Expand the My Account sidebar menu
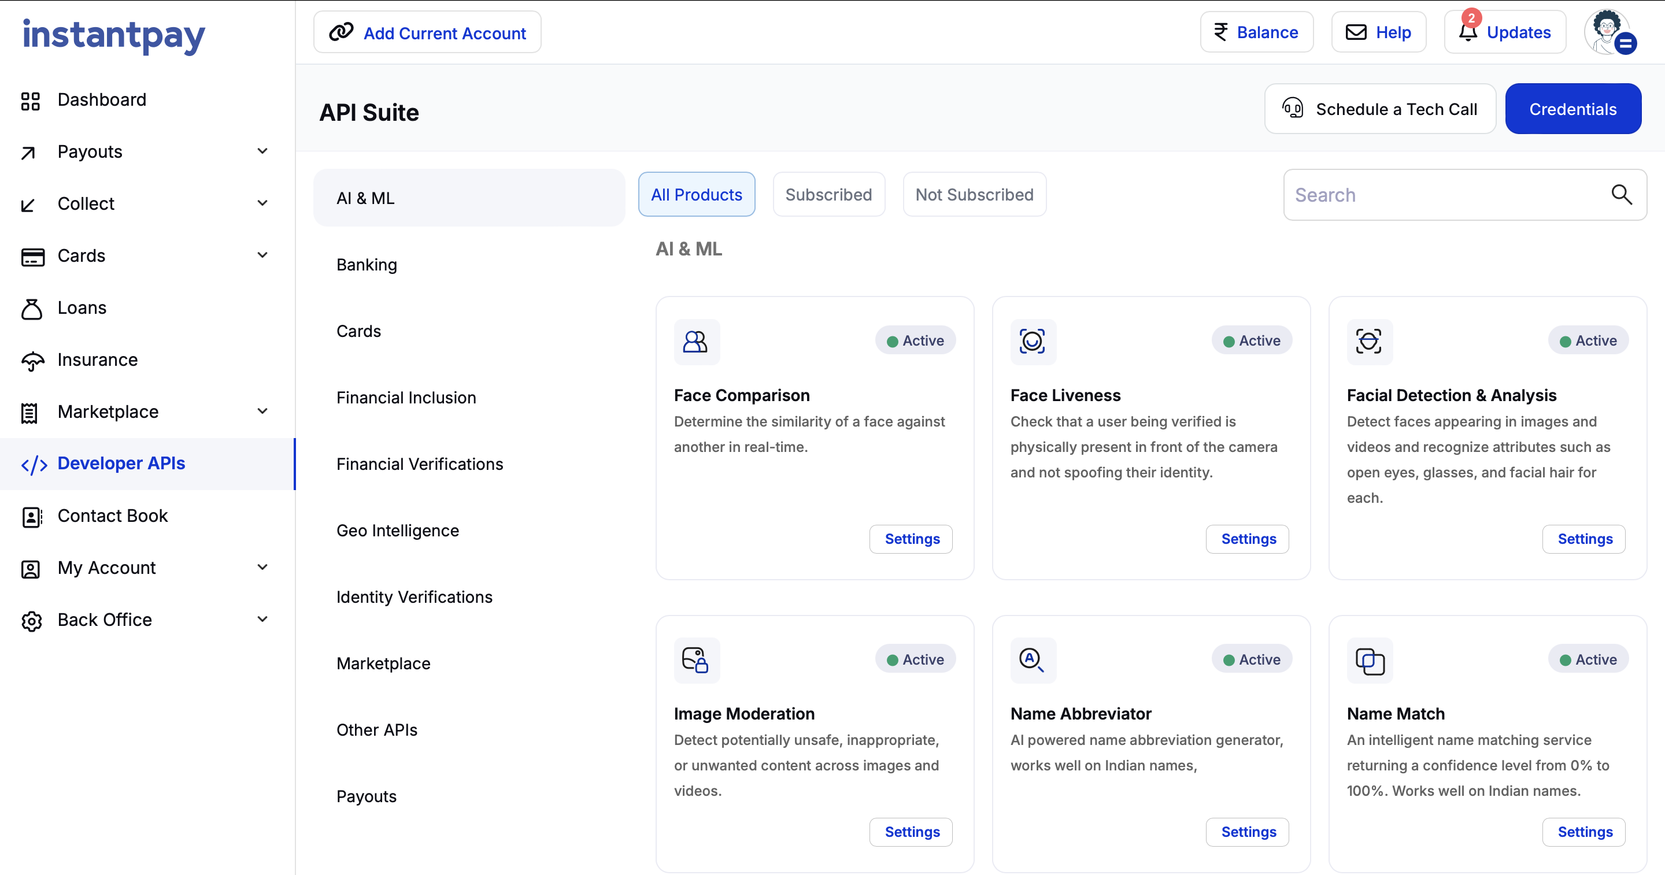The width and height of the screenshot is (1665, 875). pos(262,568)
